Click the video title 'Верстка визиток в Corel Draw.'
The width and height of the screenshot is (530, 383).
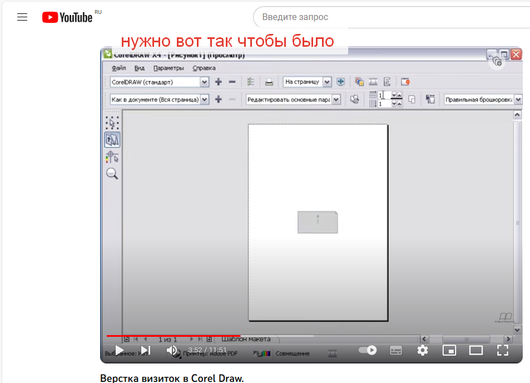pyautogui.click(x=172, y=378)
